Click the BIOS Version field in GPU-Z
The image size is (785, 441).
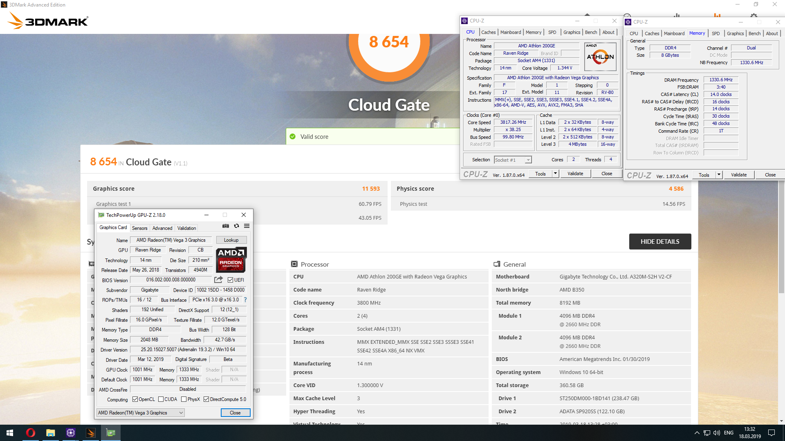point(171,280)
